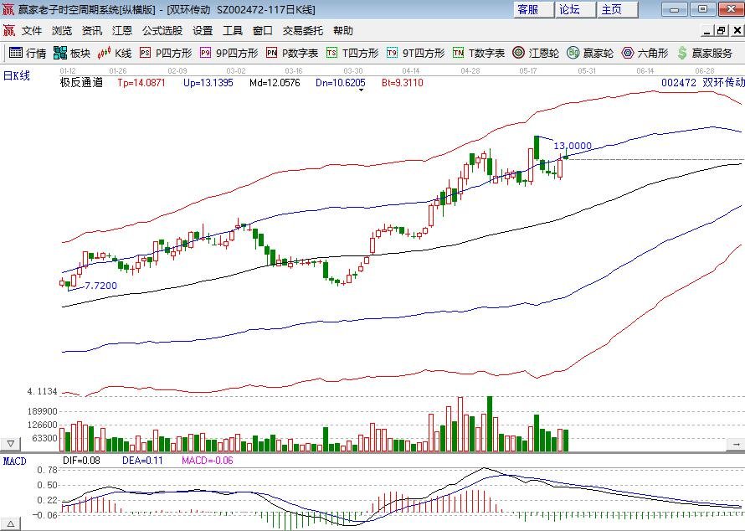Restore the inner chart window
Image resolution: width=745 pixels, height=531 pixels.
[722, 31]
